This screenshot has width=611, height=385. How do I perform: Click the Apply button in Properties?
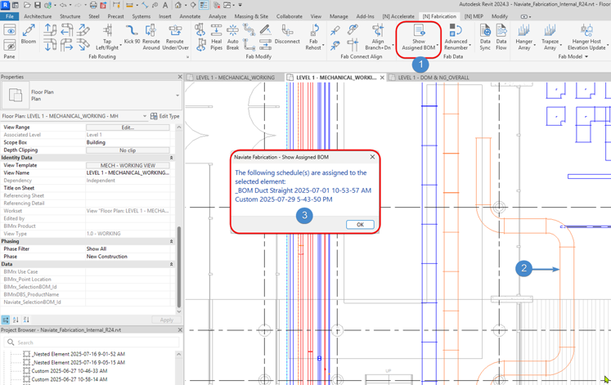point(166,320)
